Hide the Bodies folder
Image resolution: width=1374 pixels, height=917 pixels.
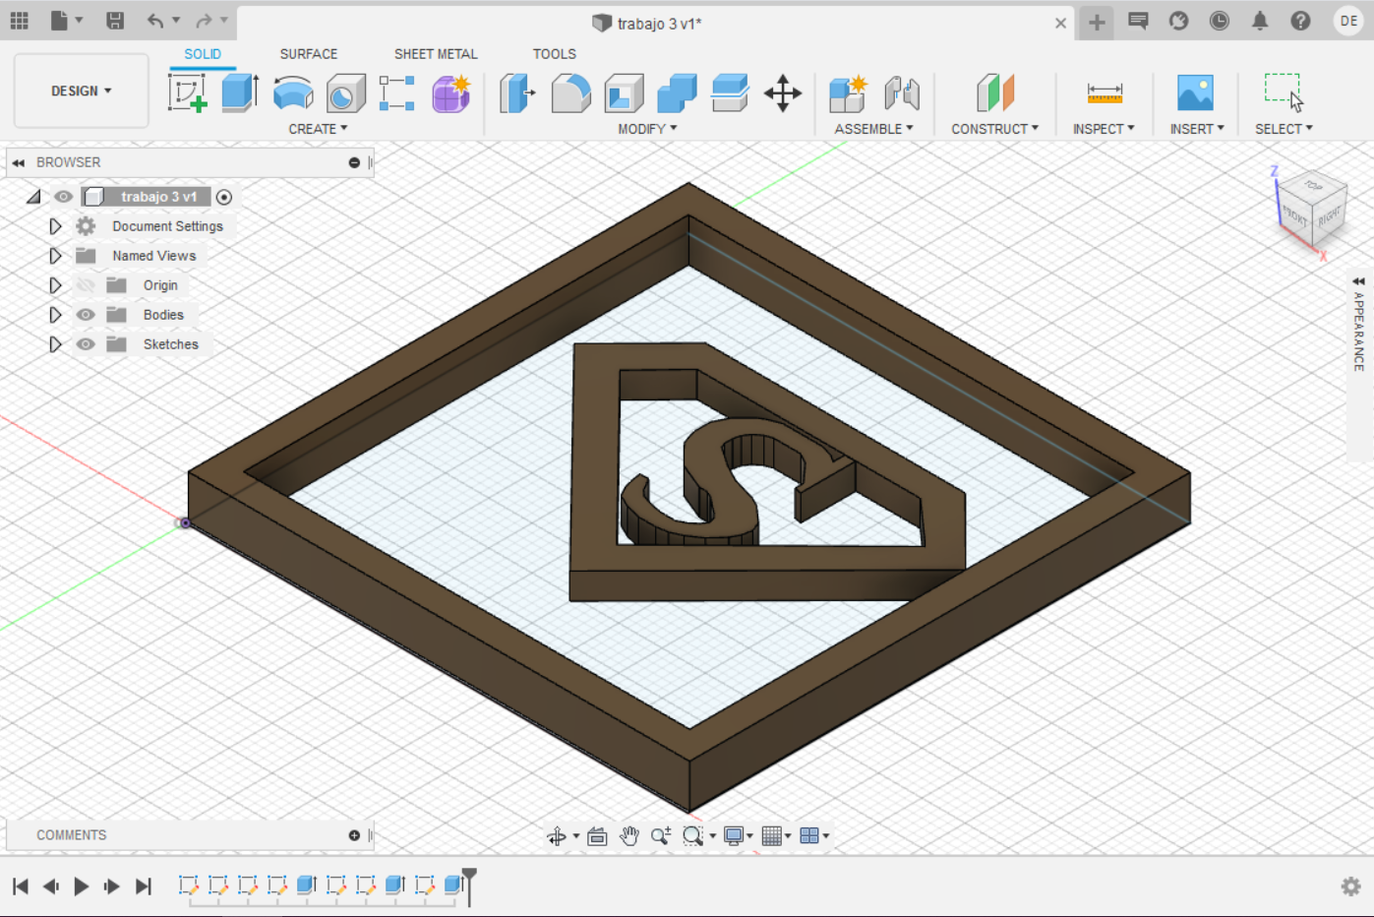tap(86, 315)
